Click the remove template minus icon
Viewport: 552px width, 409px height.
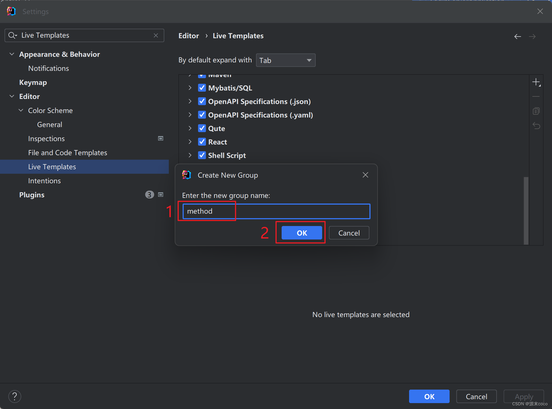(536, 97)
